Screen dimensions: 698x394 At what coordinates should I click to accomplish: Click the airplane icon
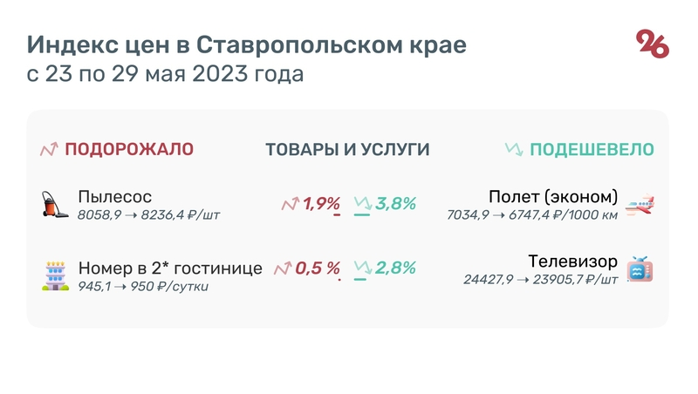pos(640,203)
